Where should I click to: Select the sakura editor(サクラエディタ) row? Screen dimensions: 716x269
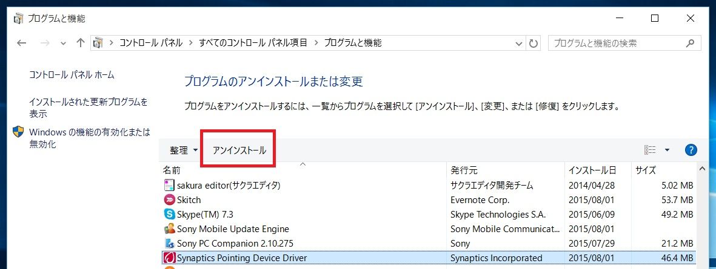pos(429,185)
